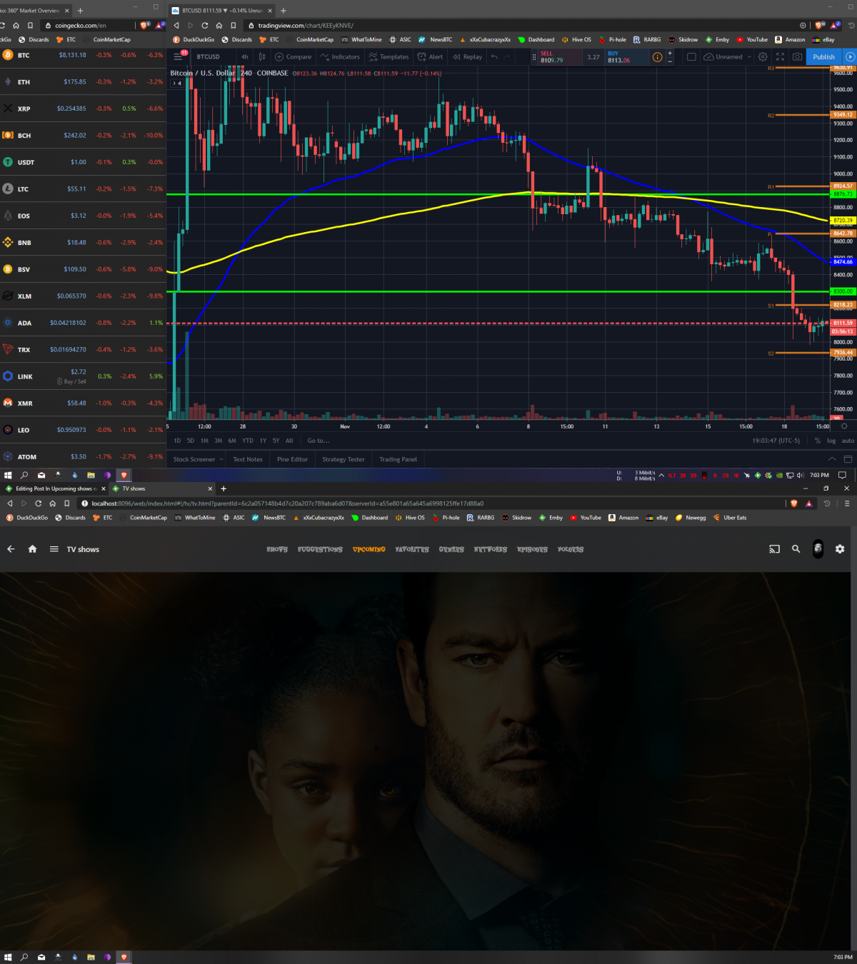
Task: Click the BUY 8113.06 button
Action: tap(626, 57)
